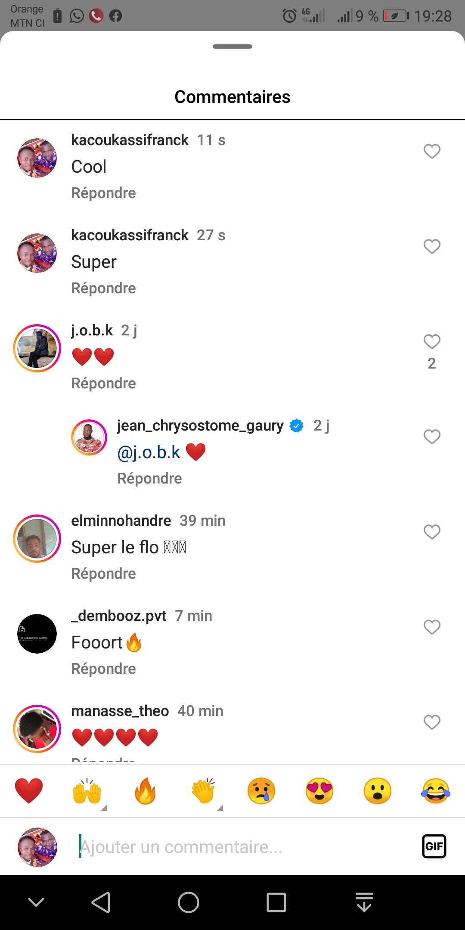Screen dimensions: 465x930
Task: Open elminnohandre's profile picture
Action: pyautogui.click(x=37, y=539)
